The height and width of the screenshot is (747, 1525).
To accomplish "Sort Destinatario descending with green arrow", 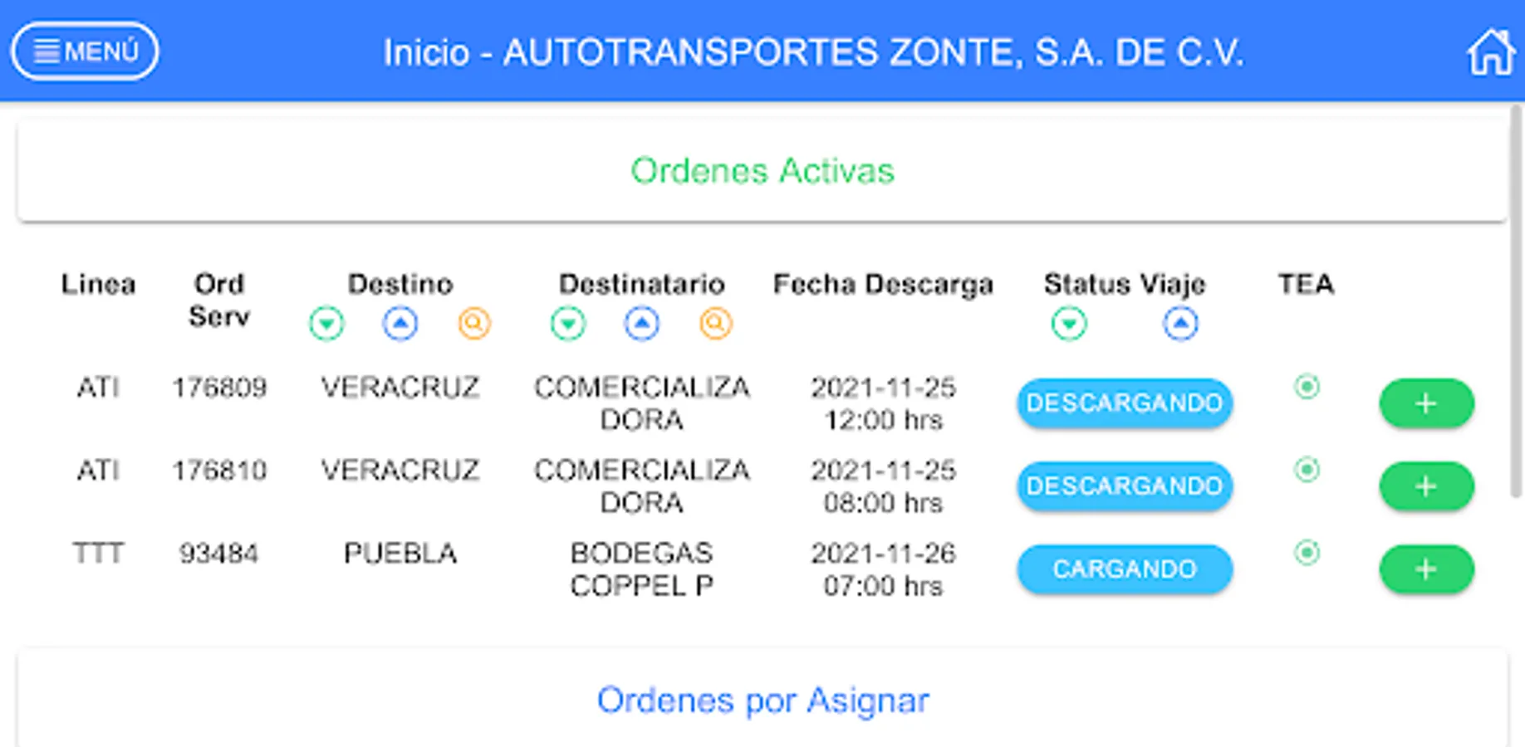I will pos(568,324).
